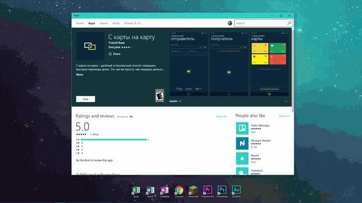Open the отправитель screenshot
This screenshot has height=203, width=362.
189,64
